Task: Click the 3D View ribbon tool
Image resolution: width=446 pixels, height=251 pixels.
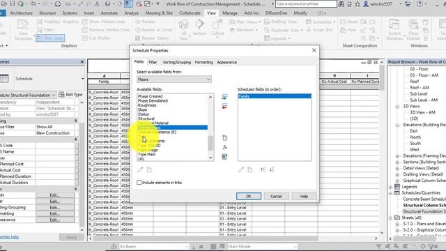Action: click(x=183, y=29)
